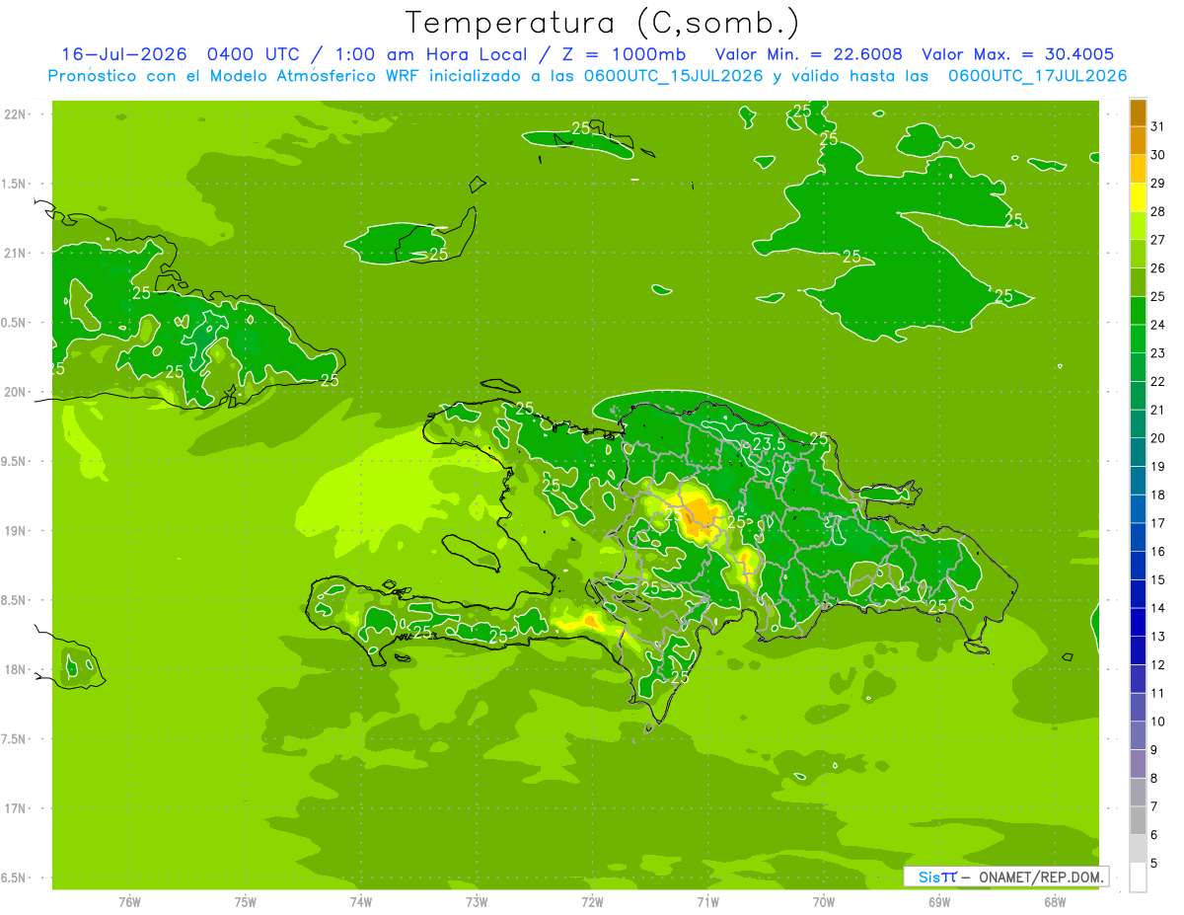Click the "12" colorbar scale label
Viewport: 1184px width, 915px height.
pos(1157,665)
